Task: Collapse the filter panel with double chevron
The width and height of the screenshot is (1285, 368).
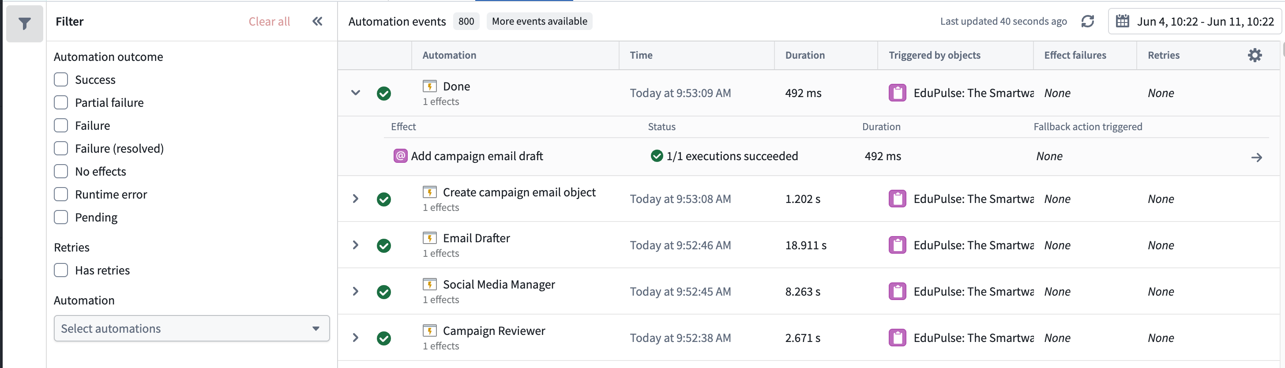Action: pos(317,22)
